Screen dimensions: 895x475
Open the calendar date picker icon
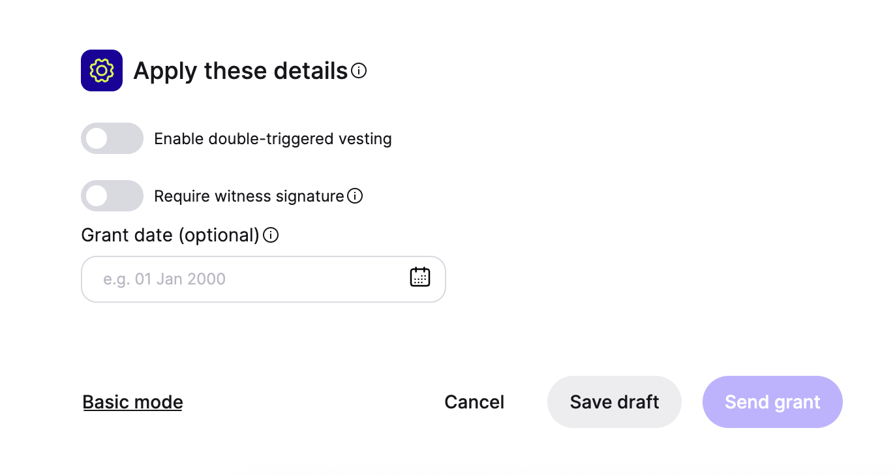tap(420, 277)
